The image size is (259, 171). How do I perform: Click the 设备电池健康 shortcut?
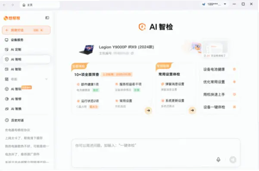220,69
